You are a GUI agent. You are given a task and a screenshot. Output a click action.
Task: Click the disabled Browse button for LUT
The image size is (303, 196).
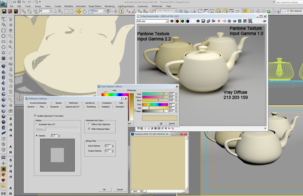pos(41,129)
